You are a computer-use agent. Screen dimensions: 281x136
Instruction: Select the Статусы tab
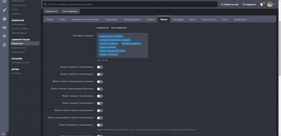pyautogui.click(x=150, y=20)
